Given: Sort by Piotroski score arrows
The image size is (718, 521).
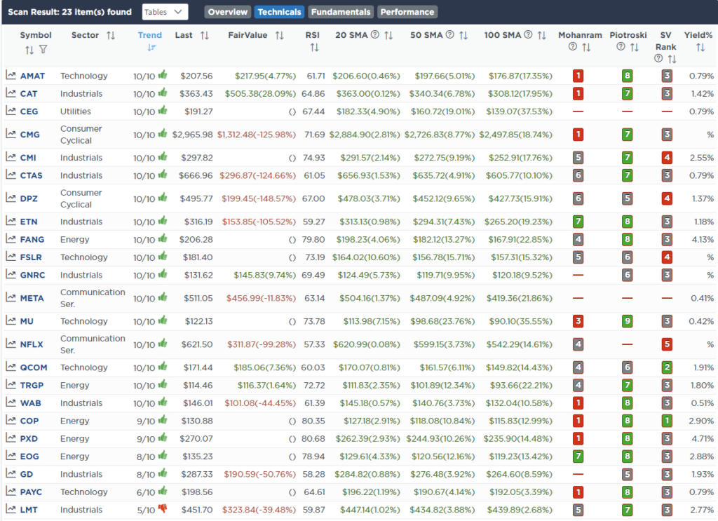Looking at the screenshot, I should click(634, 47).
